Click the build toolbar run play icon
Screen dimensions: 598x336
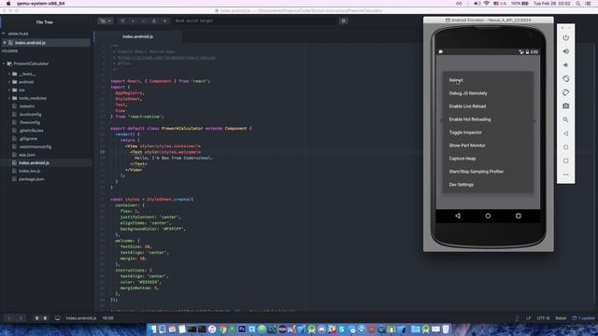coord(165,21)
